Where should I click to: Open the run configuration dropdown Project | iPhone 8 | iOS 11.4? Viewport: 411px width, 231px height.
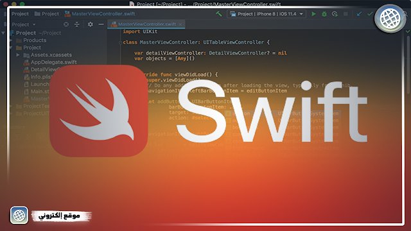[x=267, y=14]
